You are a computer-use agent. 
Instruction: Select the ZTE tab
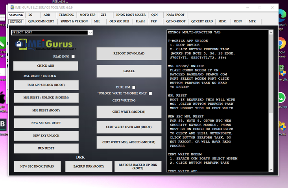[x=103, y=15]
